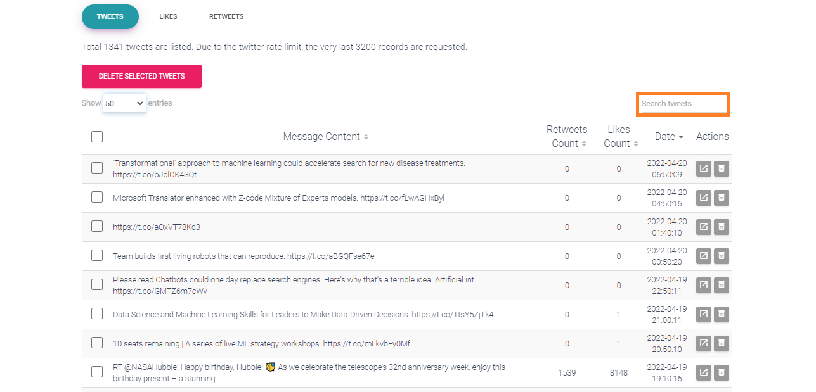Image resolution: width=816 pixels, height=392 pixels.
Task: Check the NASAHubble retweet's checkbox
Action: [96, 372]
